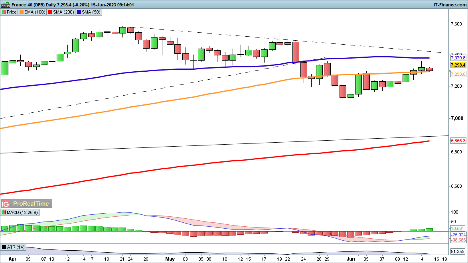The image size is (468, 263).
Task: Open the MACD (12 26 9) indicator label
Action: pyautogui.click(x=22, y=213)
